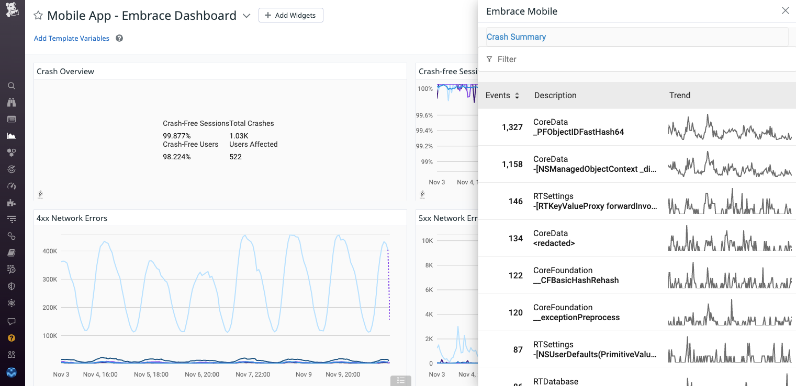Star the Mobile App dashboard as favorite

coord(38,16)
